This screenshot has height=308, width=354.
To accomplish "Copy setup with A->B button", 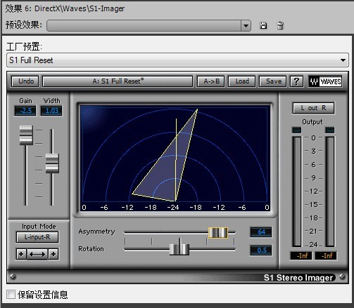I will click(211, 81).
